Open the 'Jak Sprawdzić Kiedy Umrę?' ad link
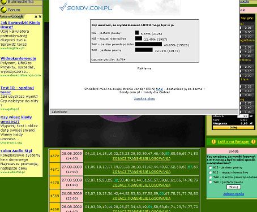The height and width of the screenshot is (212, 257). pos(20,25)
